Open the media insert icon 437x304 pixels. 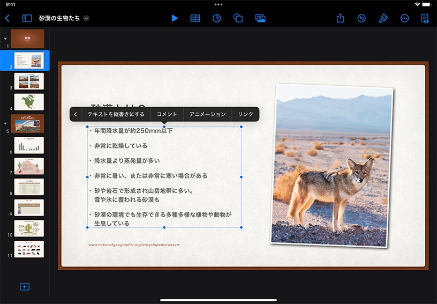pos(260,18)
